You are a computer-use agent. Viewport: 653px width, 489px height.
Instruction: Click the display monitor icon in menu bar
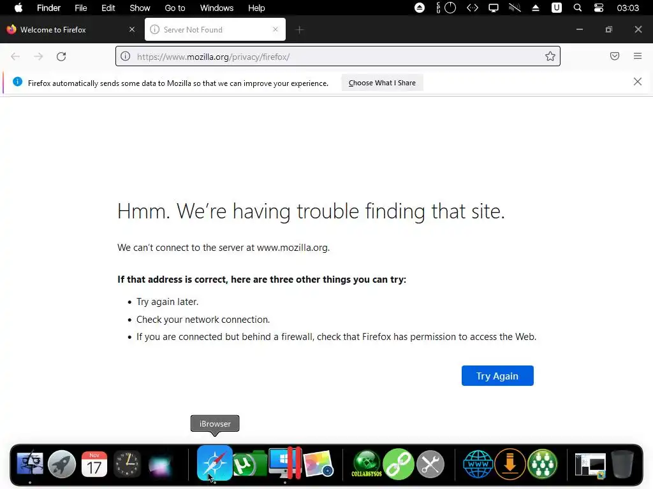click(494, 8)
